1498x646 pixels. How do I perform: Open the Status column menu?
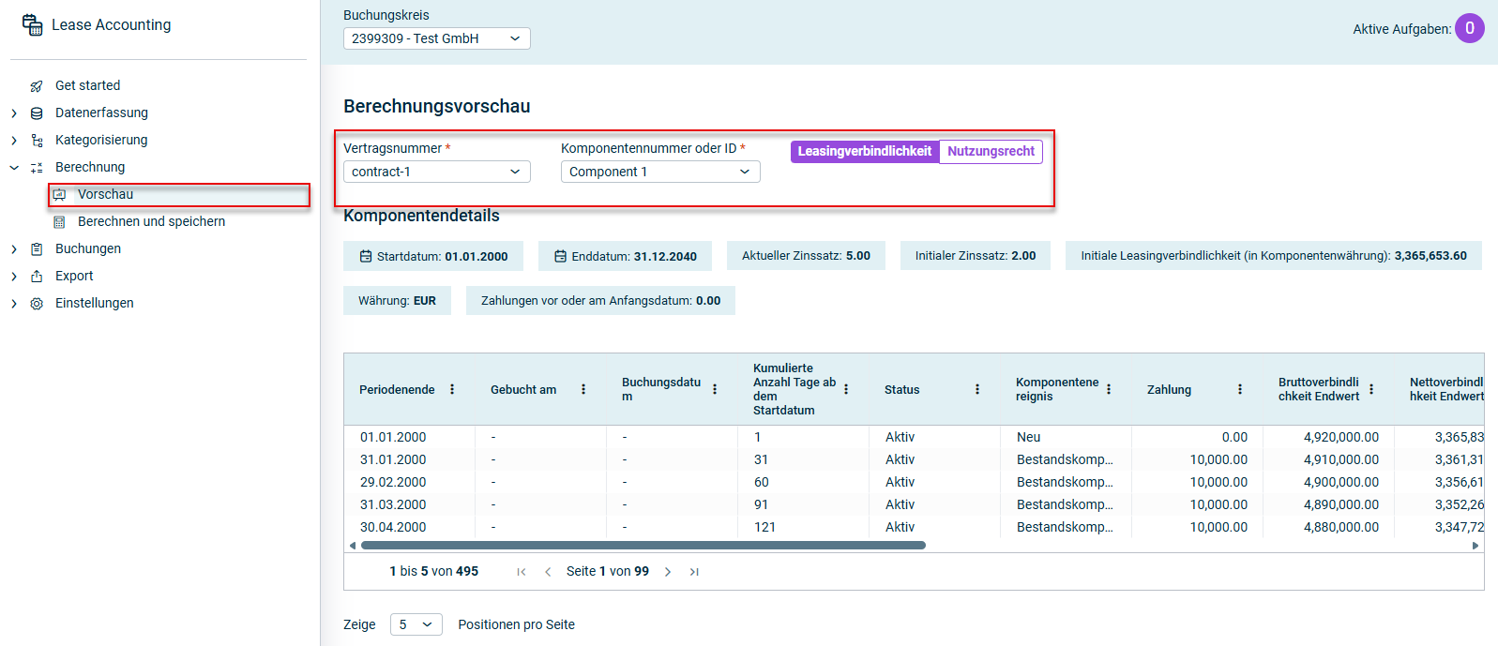pos(977,389)
